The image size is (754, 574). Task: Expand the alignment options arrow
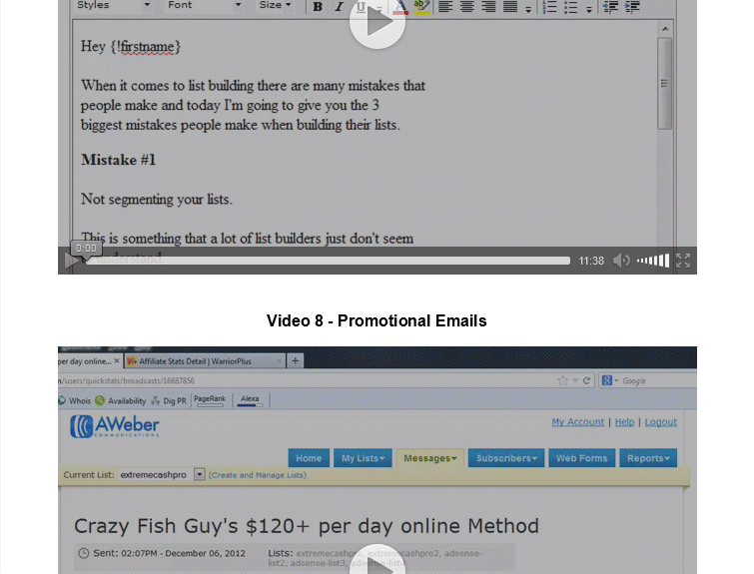(528, 9)
